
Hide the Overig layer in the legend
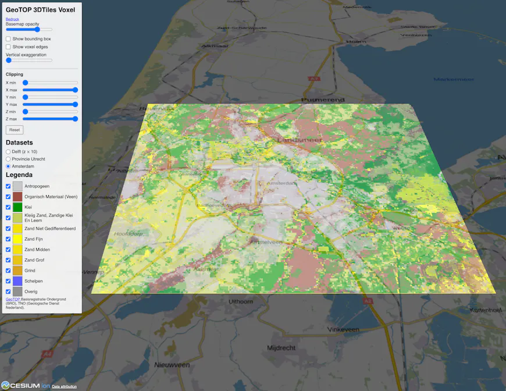[x=7, y=292]
